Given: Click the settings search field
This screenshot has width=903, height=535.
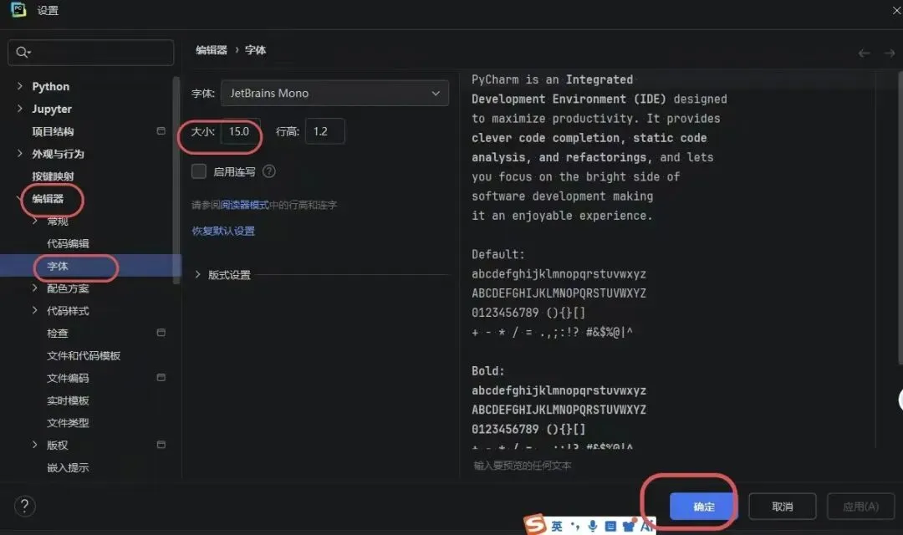Looking at the screenshot, I should [91, 53].
